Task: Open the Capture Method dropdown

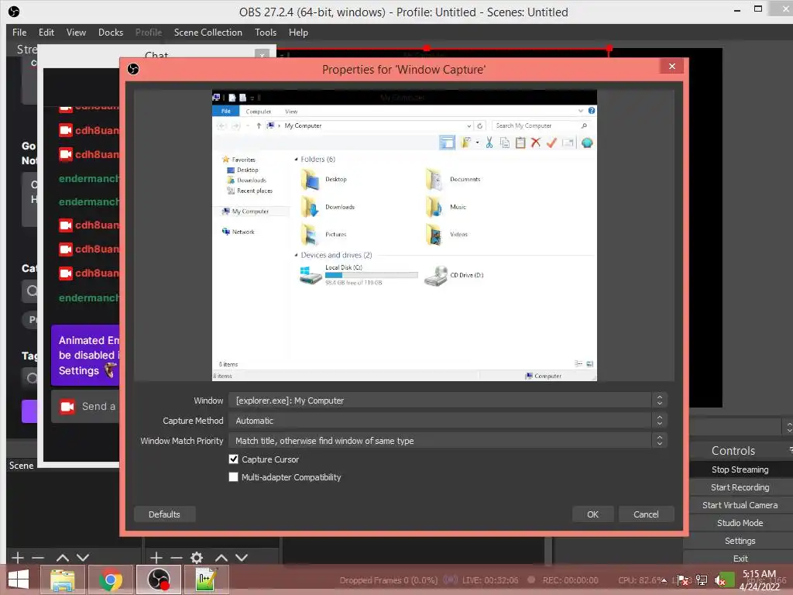Action: 448,421
